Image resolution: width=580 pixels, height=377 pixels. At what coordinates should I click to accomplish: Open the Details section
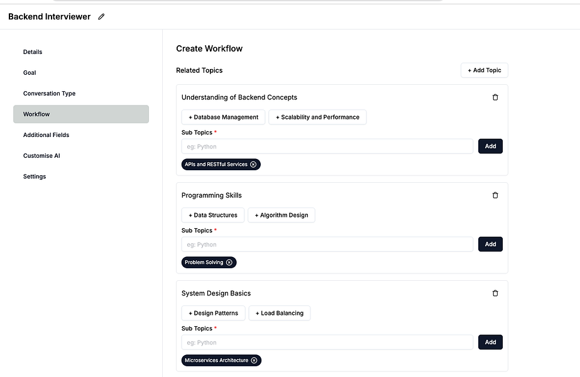pos(33,52)
